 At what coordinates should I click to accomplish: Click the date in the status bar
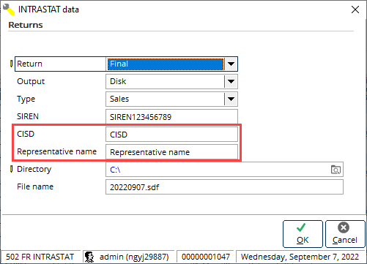click(x=300, y=257)
